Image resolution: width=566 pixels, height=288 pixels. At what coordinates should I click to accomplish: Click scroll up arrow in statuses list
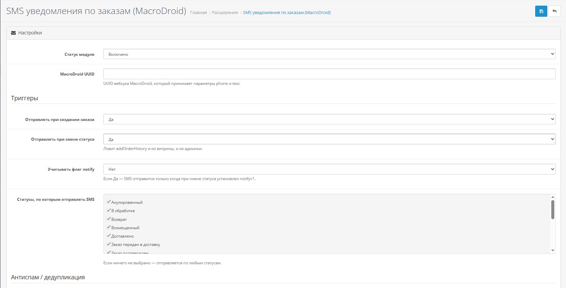pyautogui.click(x=553, y=197)
